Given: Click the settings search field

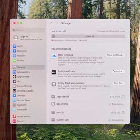Looking at the screenshot, I should coord(28,30).
